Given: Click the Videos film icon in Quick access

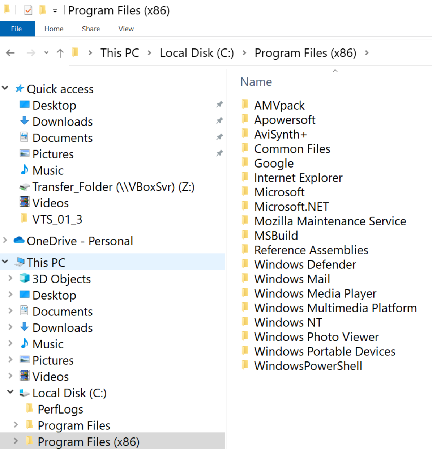Looking at the screenshot, I should pyautogui.click(x=24, y=202).
